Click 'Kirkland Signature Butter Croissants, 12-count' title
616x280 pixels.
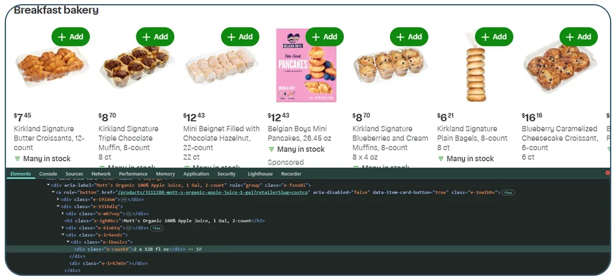49,138
